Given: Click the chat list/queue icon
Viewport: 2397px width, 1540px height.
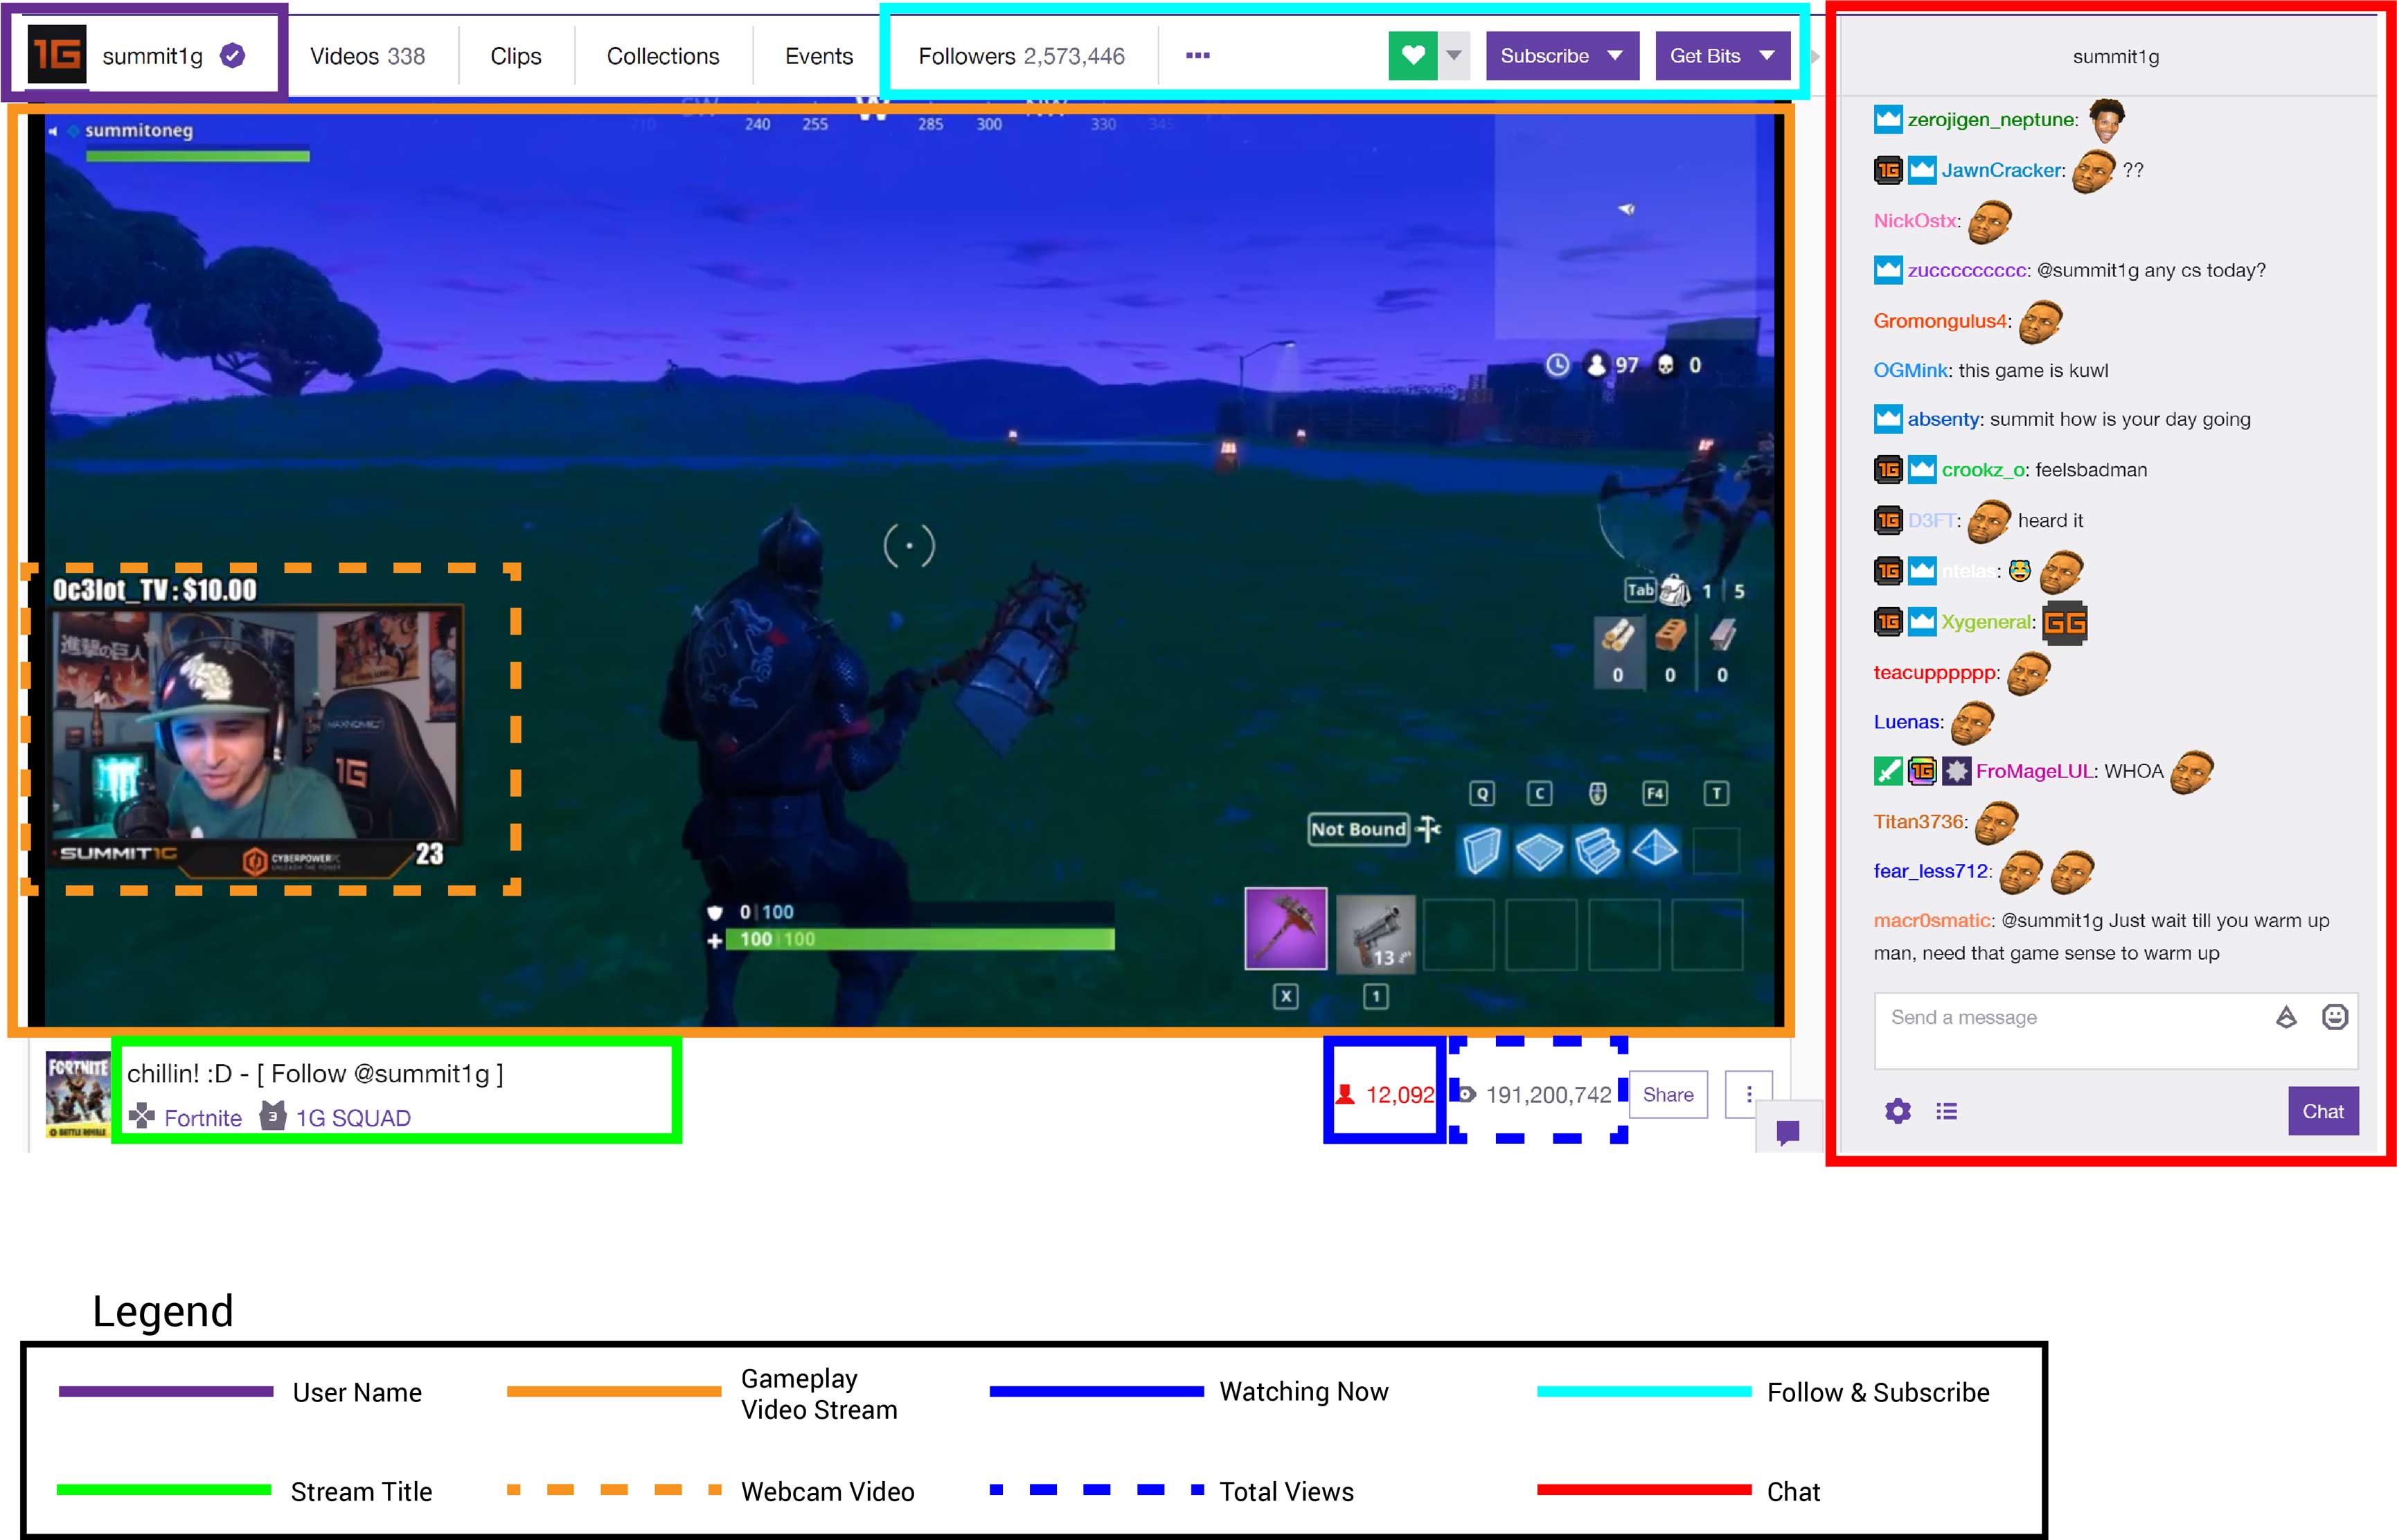Looking at the screenshot, I should pos(1946,1108).
